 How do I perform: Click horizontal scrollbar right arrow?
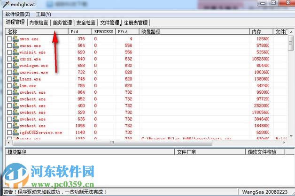tap(284, 143)
